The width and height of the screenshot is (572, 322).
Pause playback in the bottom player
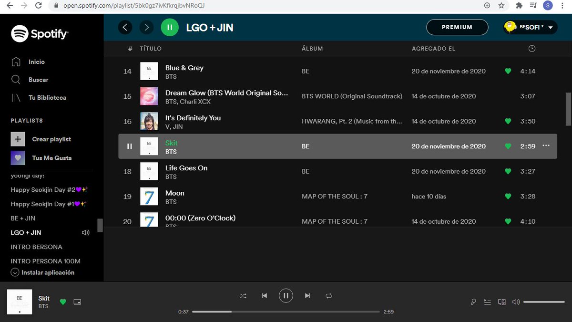[x=286, y=296]
